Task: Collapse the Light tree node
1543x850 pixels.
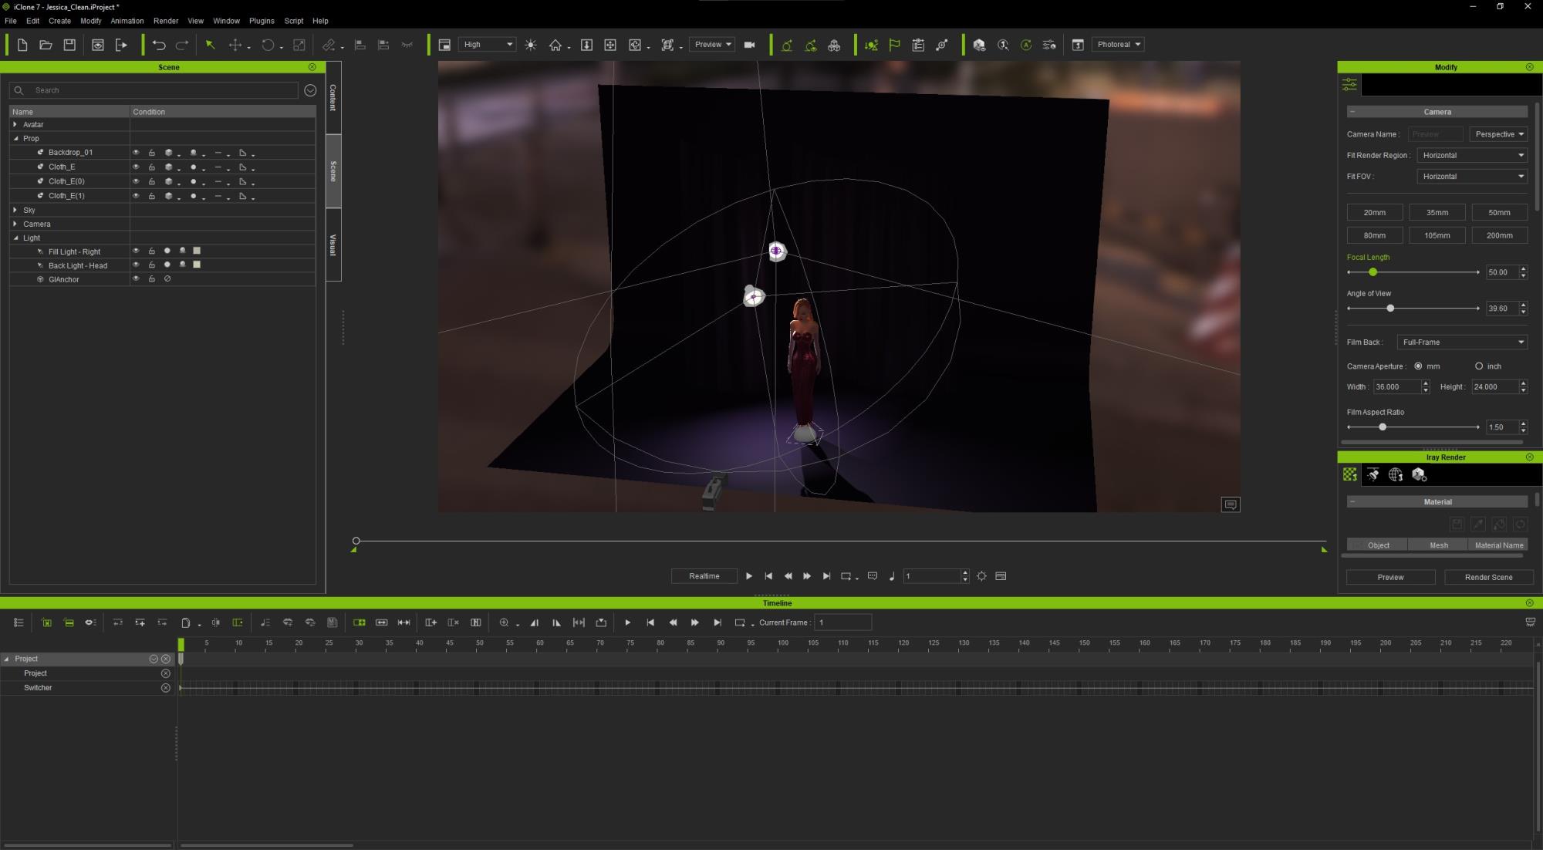Action: click(15, 238)
